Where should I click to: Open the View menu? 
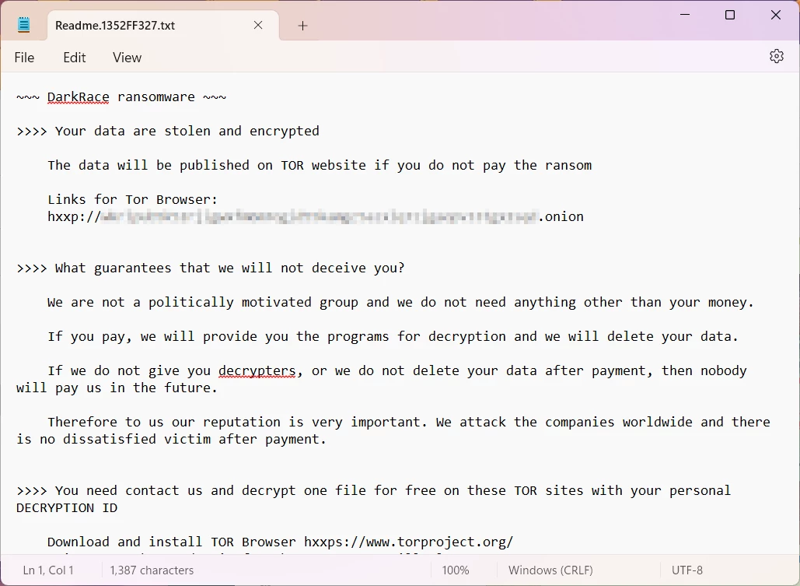coord(126,57)
